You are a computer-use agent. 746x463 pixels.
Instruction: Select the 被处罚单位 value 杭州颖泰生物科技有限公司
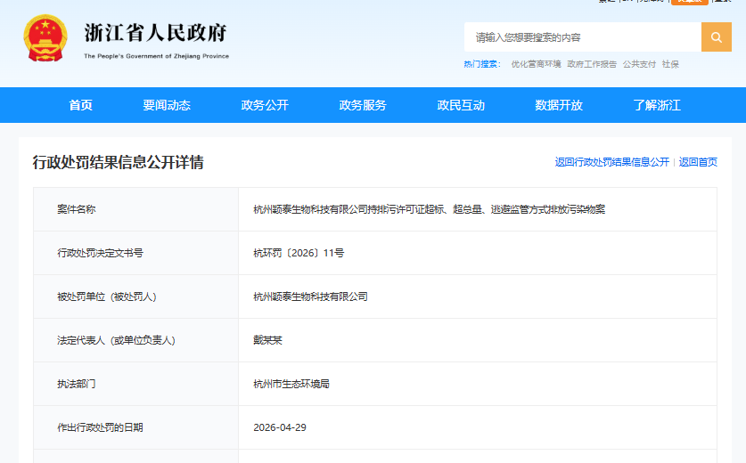click(x=310, y=296)
